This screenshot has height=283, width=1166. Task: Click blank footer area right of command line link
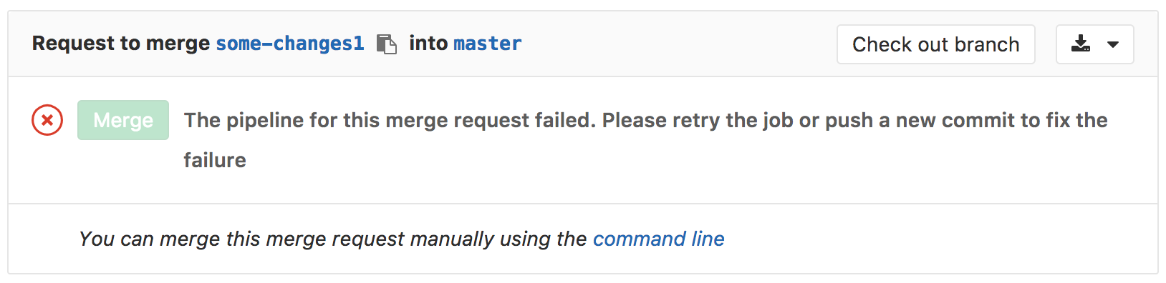938,239
